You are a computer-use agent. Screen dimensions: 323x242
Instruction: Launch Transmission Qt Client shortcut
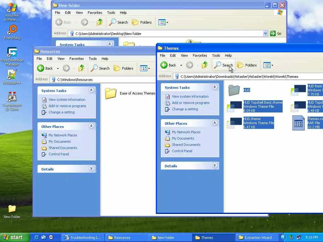12,101
